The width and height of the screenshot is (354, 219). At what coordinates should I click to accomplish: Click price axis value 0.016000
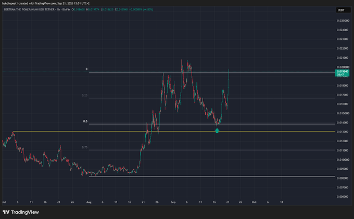click(343, 104)
